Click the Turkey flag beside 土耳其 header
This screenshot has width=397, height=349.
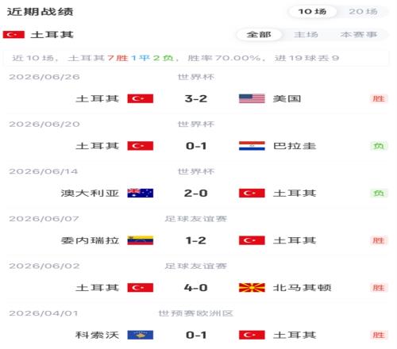click(x=13, y=35)
